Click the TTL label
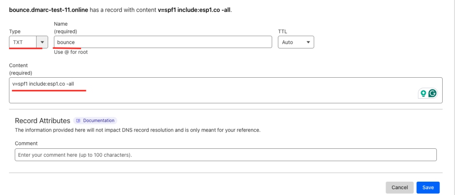This screenshot has width=456, height=195. coord(282,32)
